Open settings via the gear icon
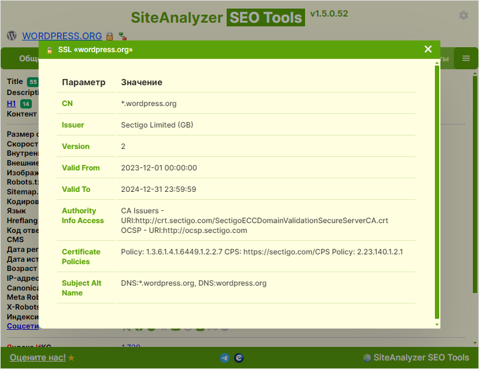This screenshot has height=369, width=479. pos(464,15)
